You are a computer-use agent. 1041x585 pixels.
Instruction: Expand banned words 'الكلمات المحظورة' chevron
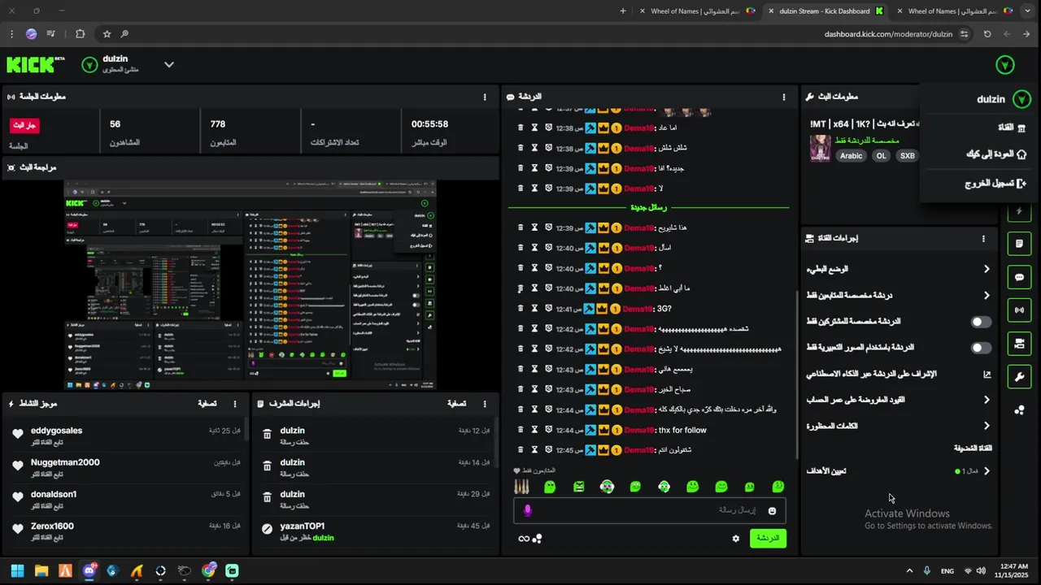coord(987,426)
